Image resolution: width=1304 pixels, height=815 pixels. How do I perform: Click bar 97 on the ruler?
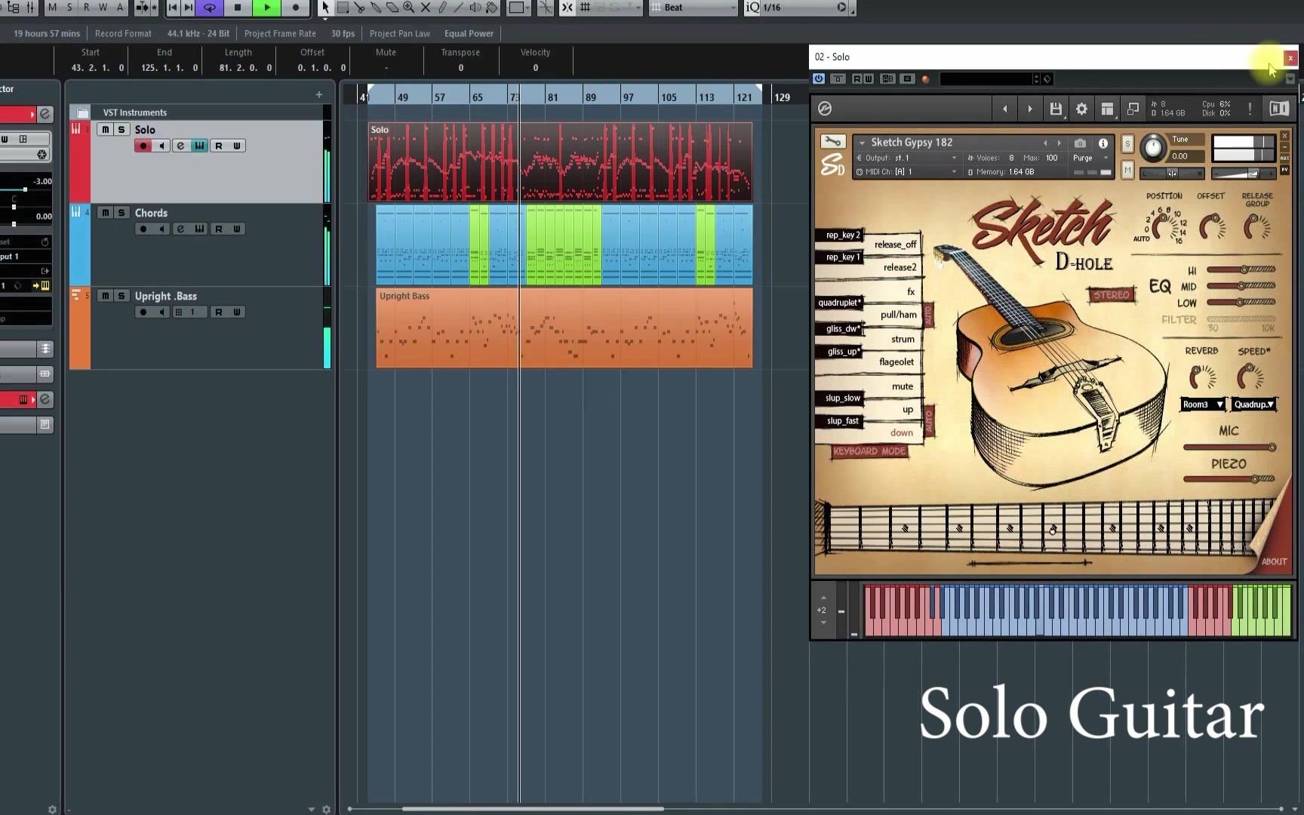(x=628, y=97)
